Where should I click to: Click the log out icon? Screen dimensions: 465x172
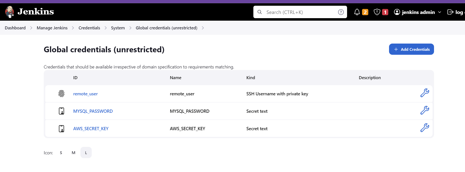click(x=450, y=12)
